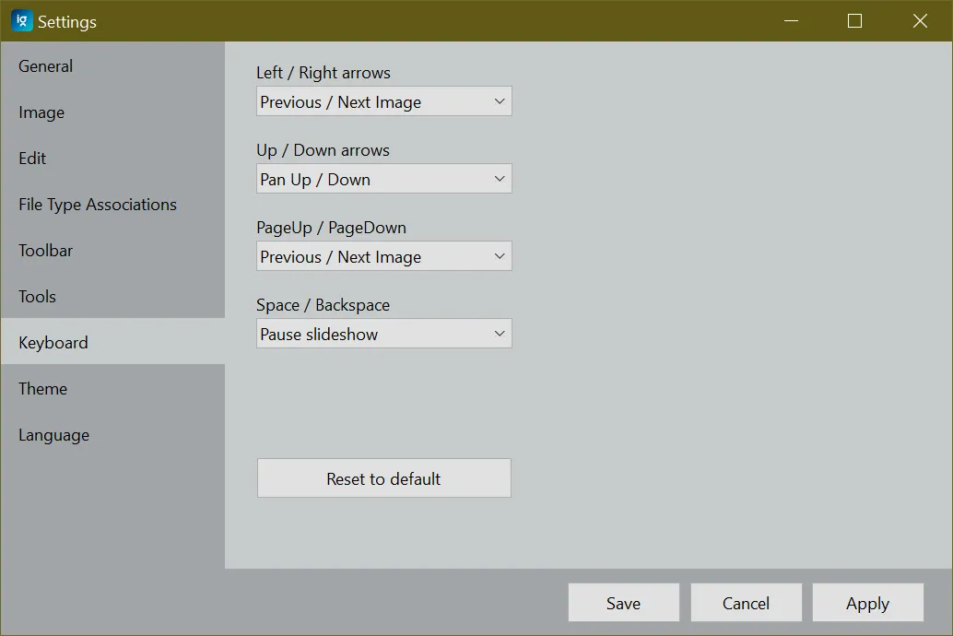Apply the settings changes
953x636 pixels.
tap(868, 603)
